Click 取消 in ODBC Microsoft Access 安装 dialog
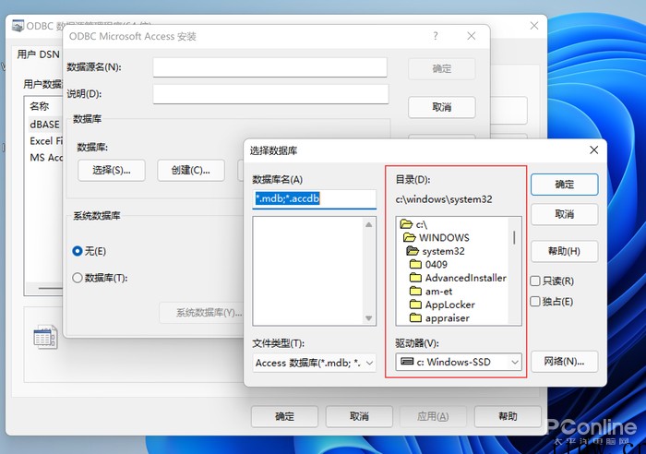This screenshot has width=646, height=454. tap(442, 108)
